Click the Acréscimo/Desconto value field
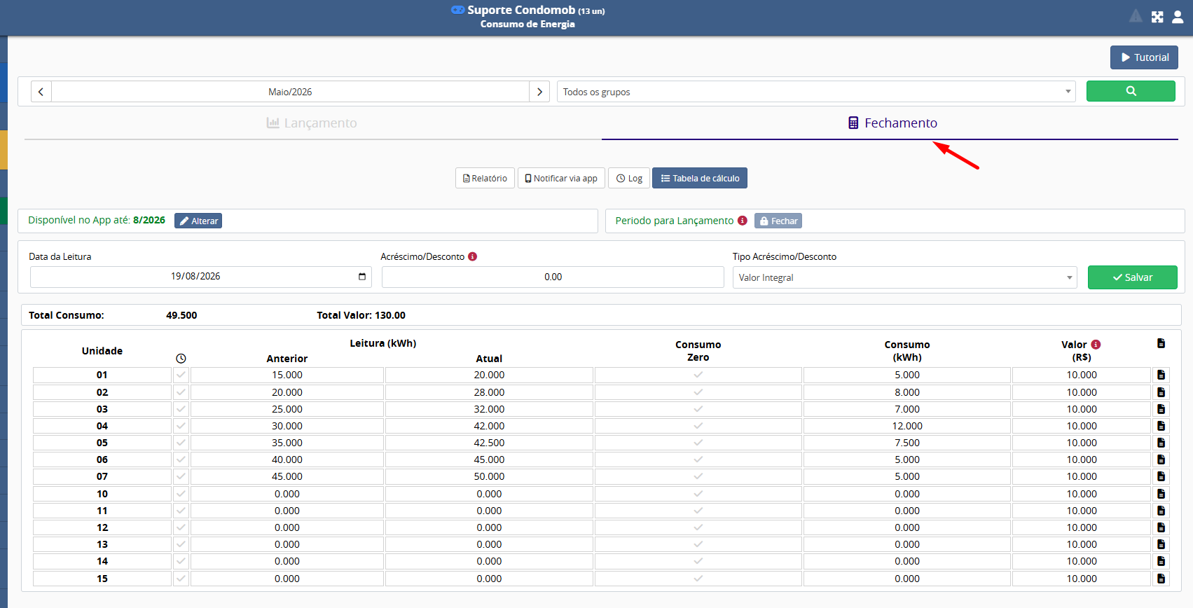 pos(553,277)
